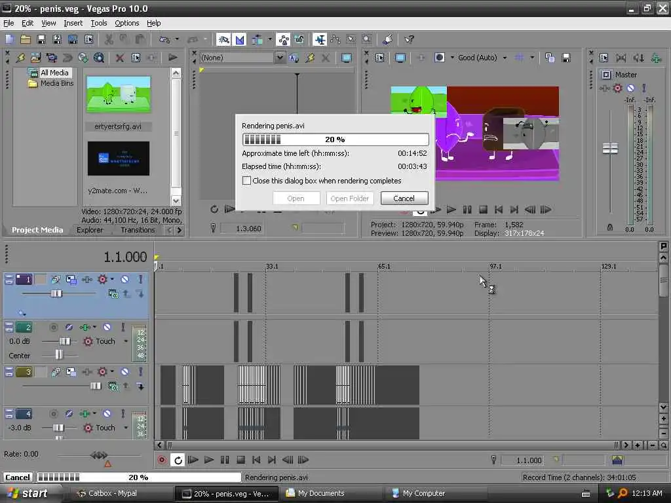Click Cancel button in the bottom status bar
The width and height of the screenshot is (671, 503).
tap(18, 477)
